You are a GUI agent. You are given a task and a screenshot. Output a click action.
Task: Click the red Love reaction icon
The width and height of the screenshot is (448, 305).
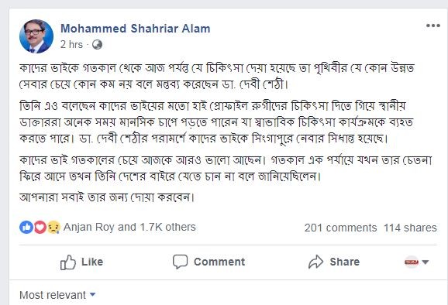[x=40, y=228]
